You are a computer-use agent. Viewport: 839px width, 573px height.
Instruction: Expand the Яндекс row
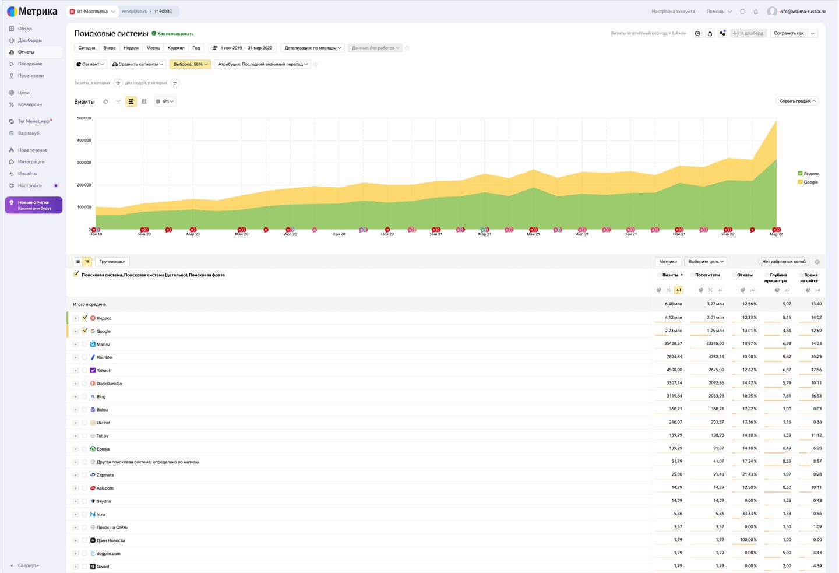[x=75, y=318]
